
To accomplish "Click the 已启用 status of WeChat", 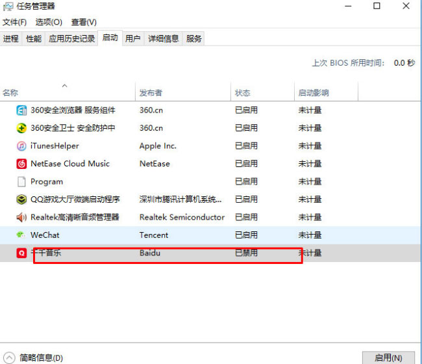I will coord(246,235).
